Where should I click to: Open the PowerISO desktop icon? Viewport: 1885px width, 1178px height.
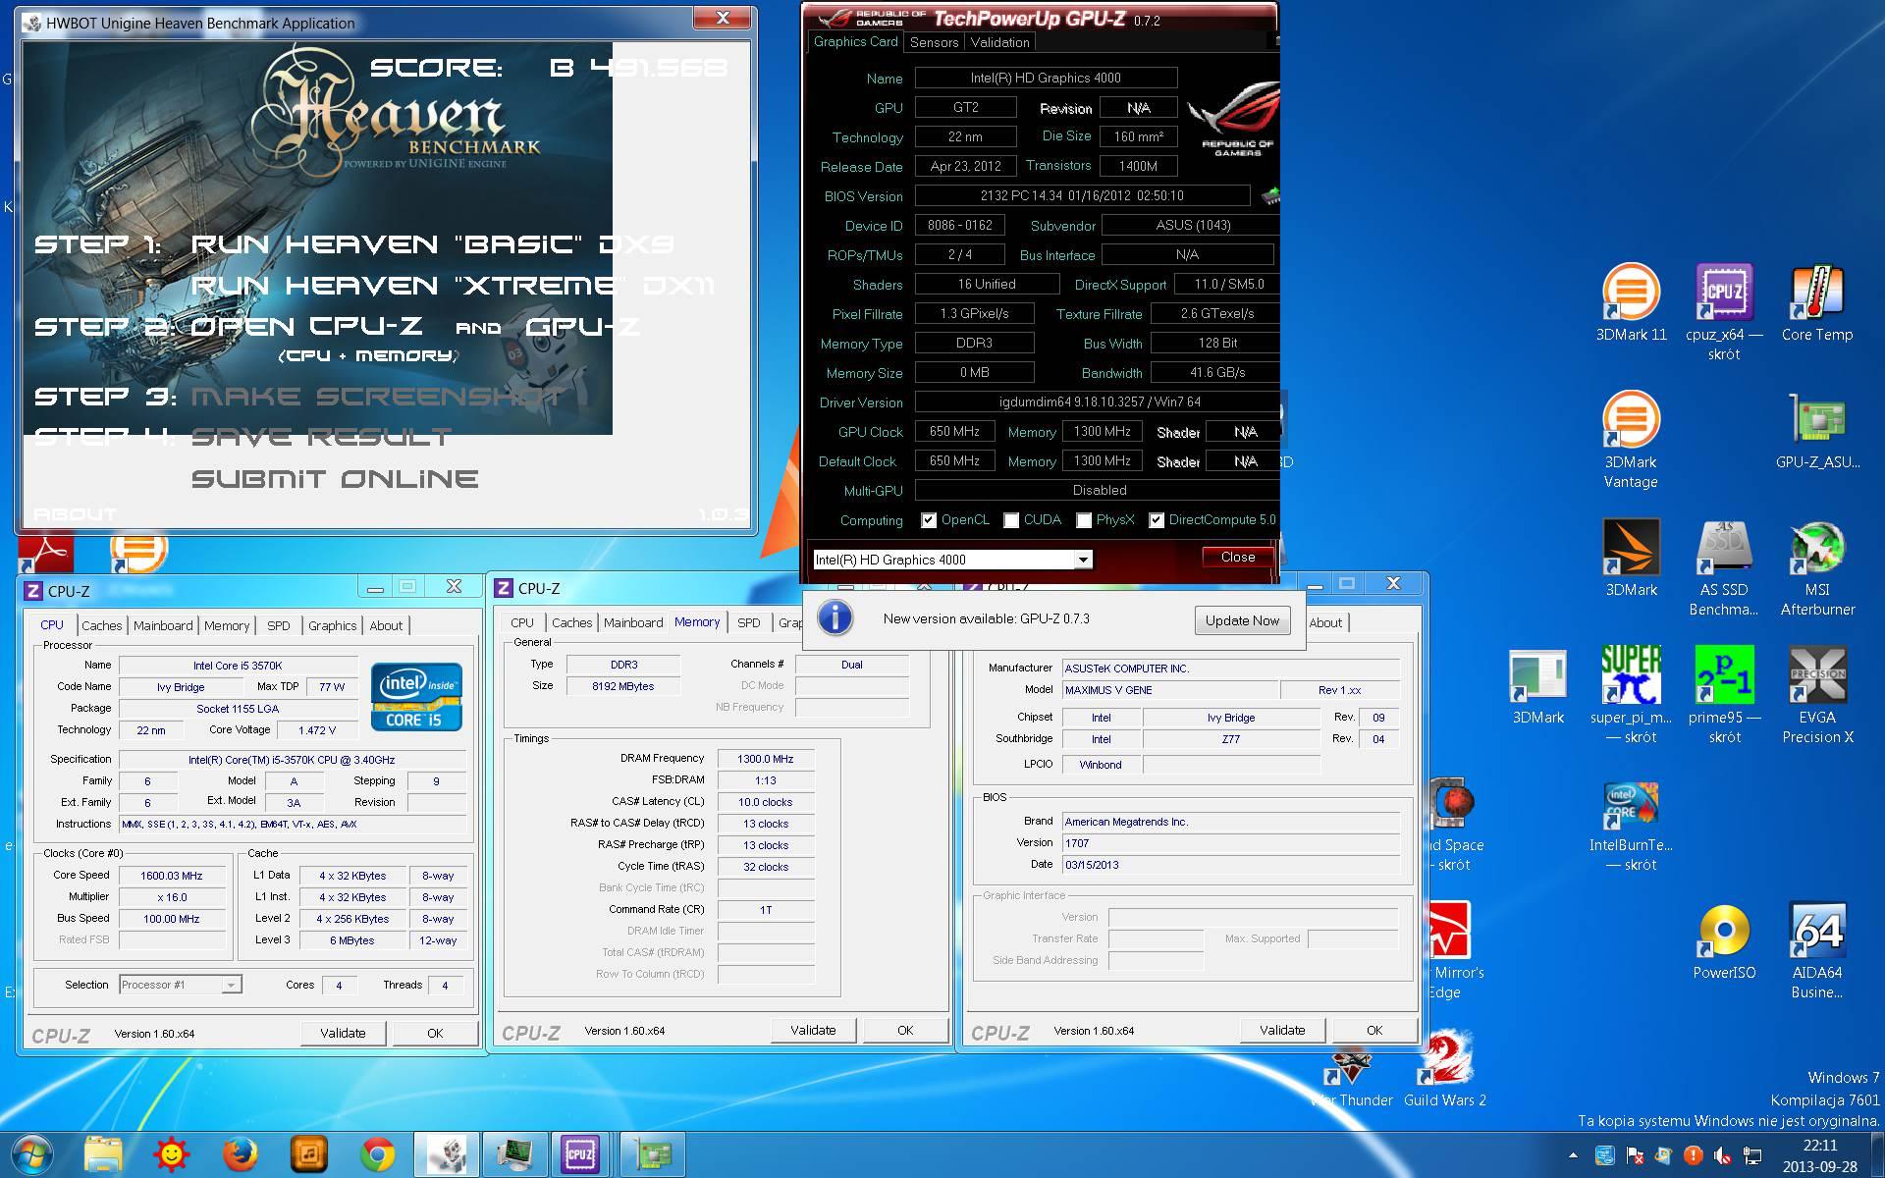pyautogui.click(x=1724, y=942)
